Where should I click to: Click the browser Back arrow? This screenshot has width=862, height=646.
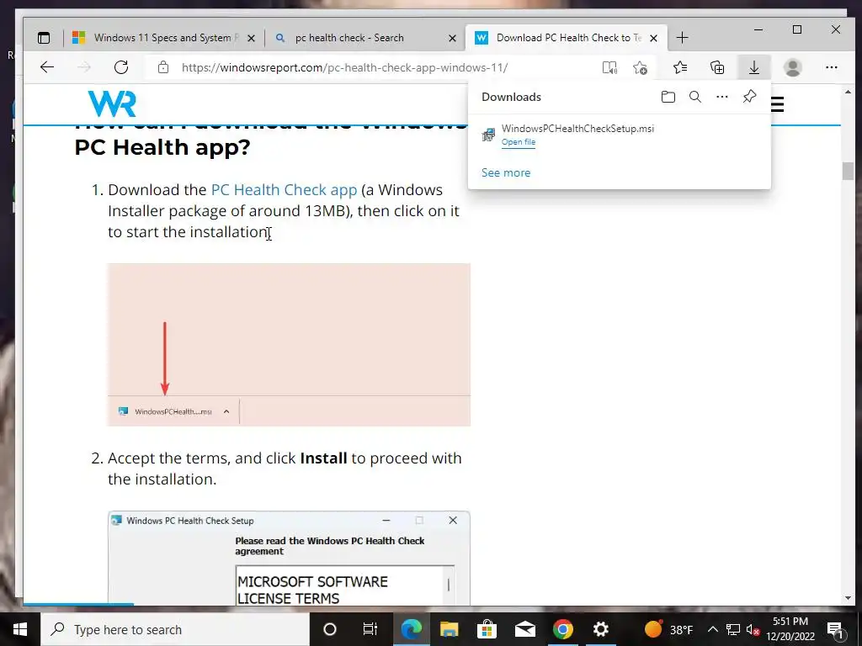click(x=47, y=67)
